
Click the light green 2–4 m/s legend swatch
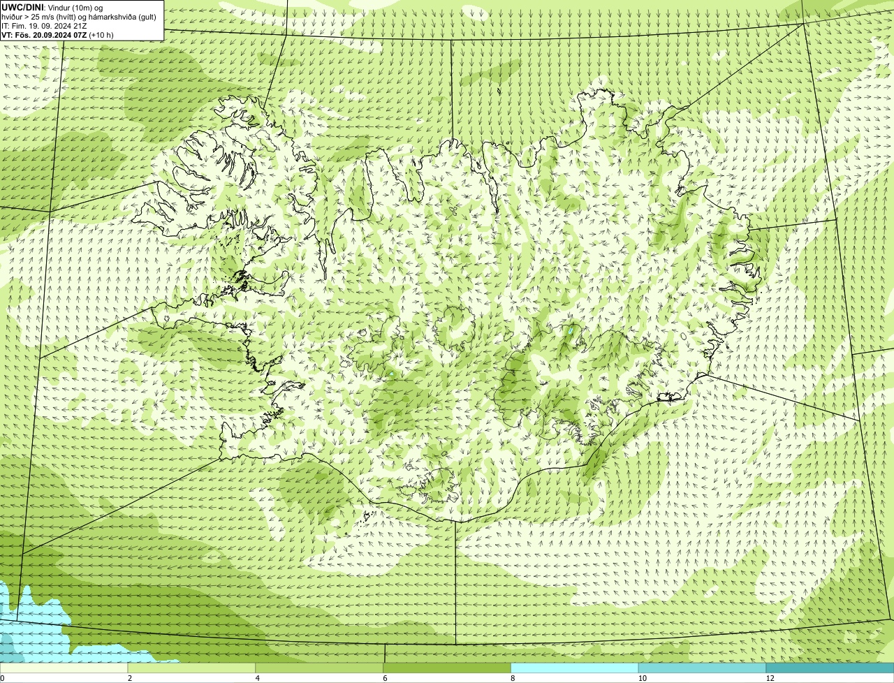pyautogui.click(x=191, y=668)
